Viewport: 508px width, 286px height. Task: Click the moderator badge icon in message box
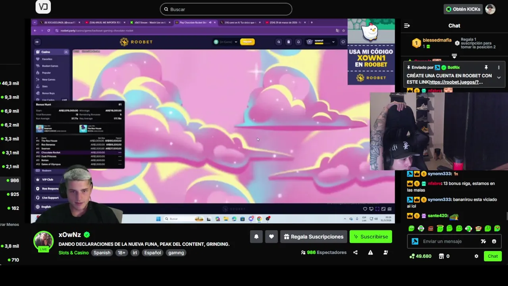[x=415, y=241]
